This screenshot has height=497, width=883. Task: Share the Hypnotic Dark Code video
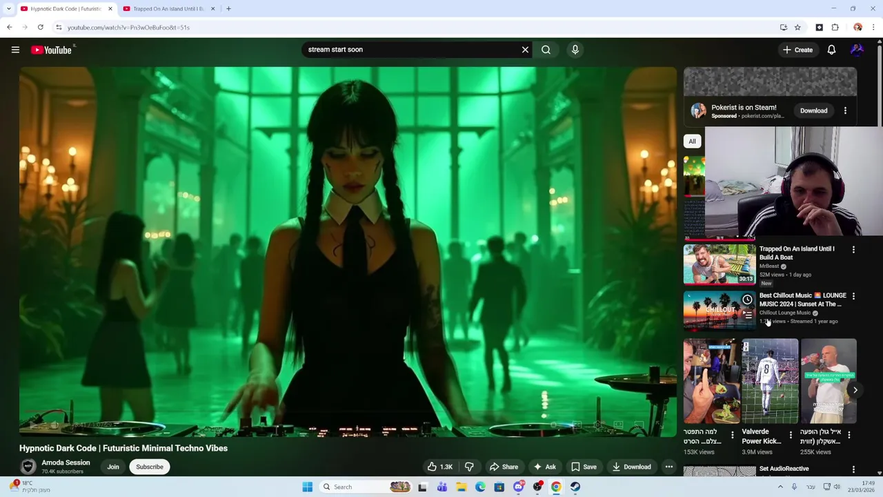tap(503, 467)
